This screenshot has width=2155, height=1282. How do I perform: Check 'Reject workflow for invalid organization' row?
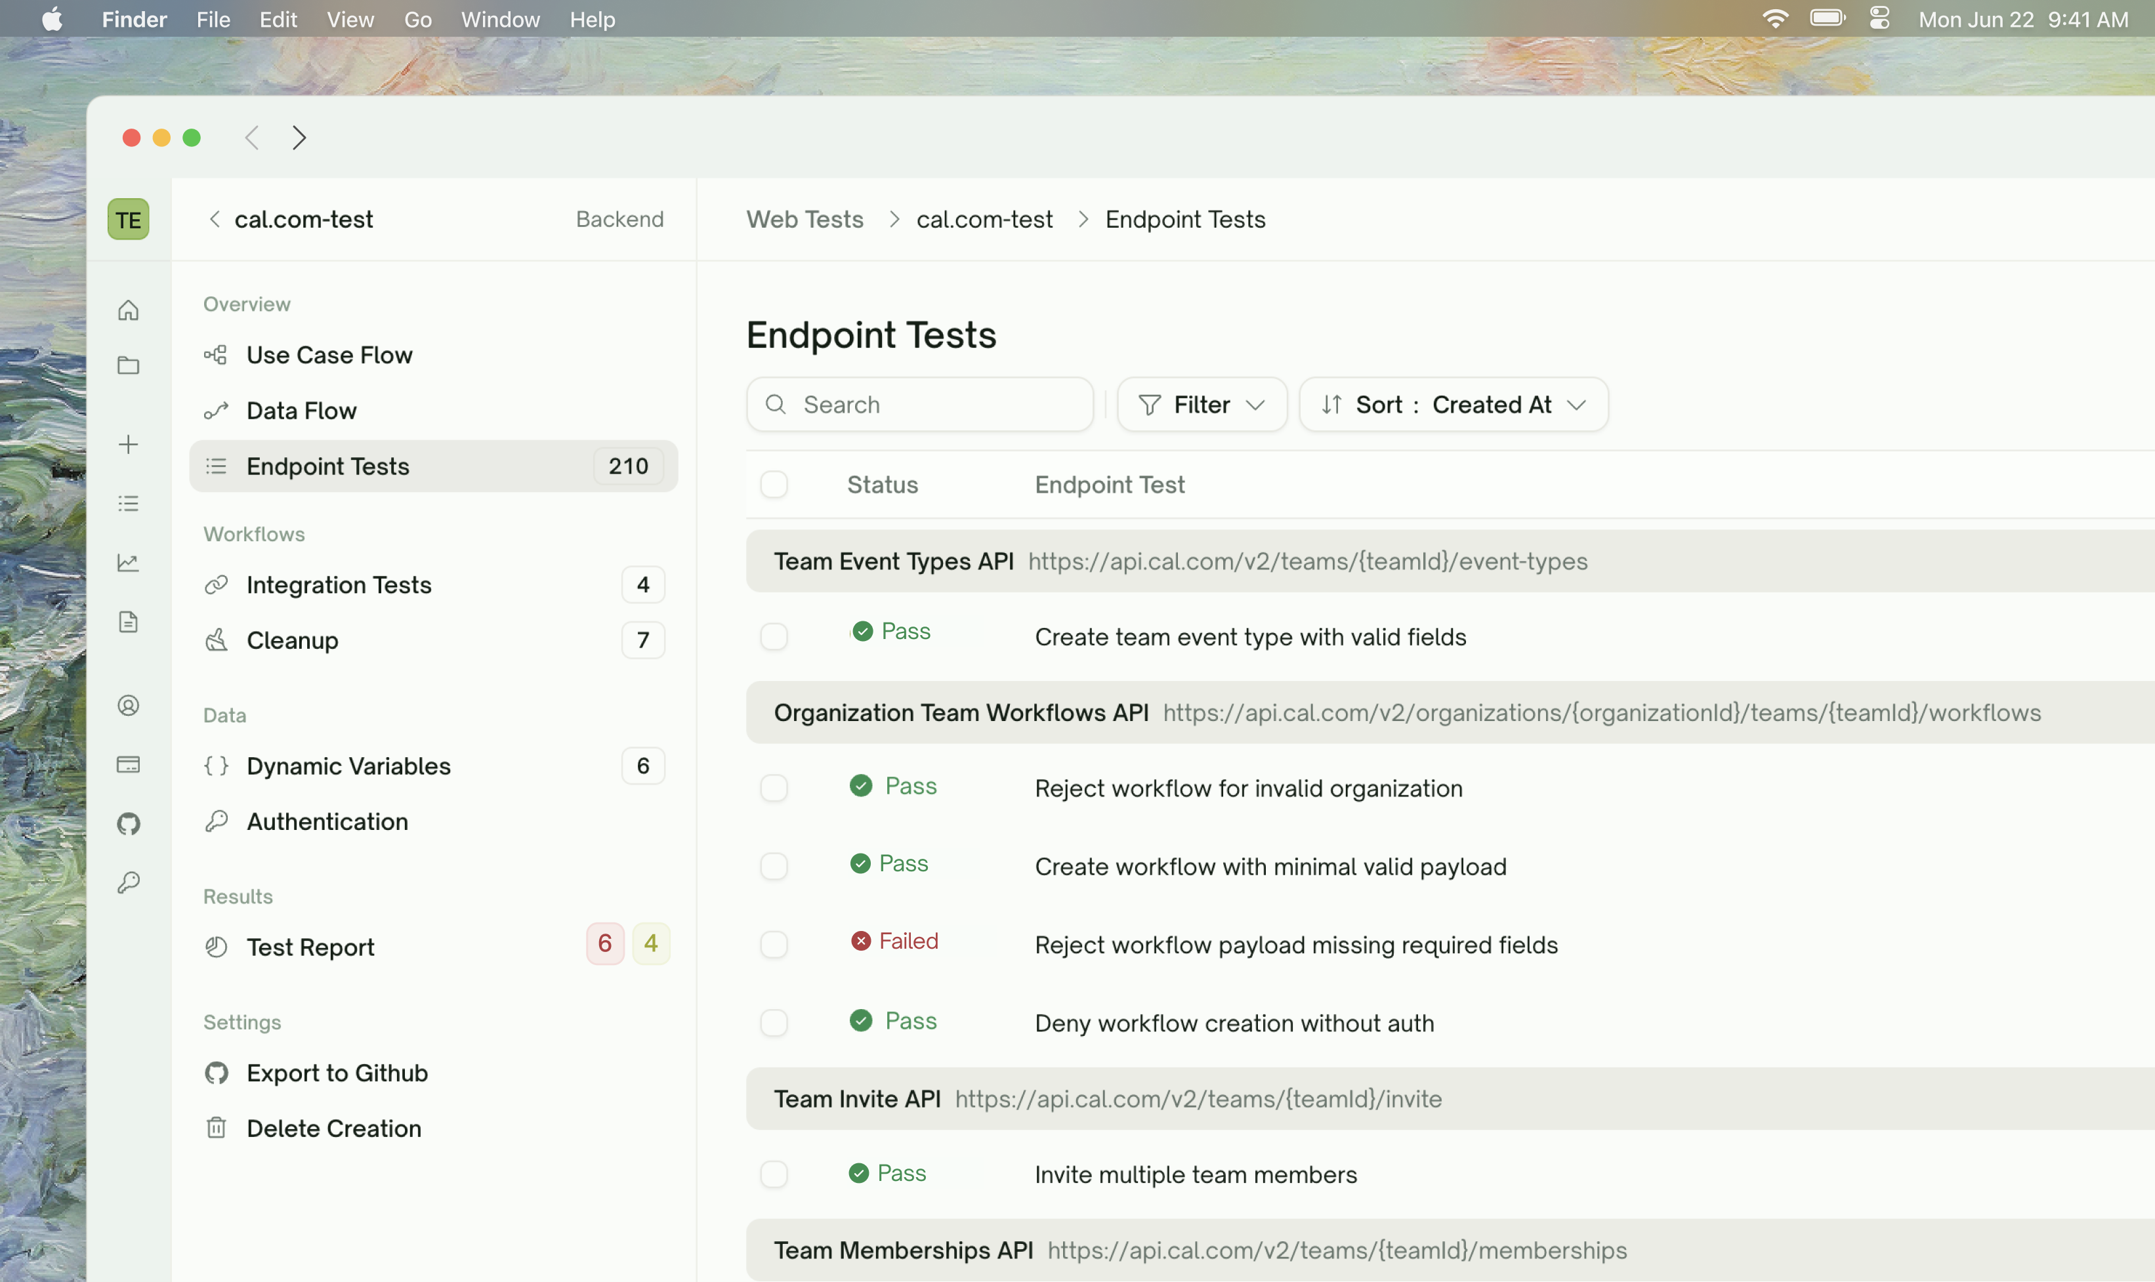[x=774, y=788]
